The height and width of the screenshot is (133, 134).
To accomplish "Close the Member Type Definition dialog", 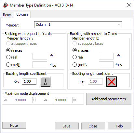I will pyautogui.click(x=129, y=5).
